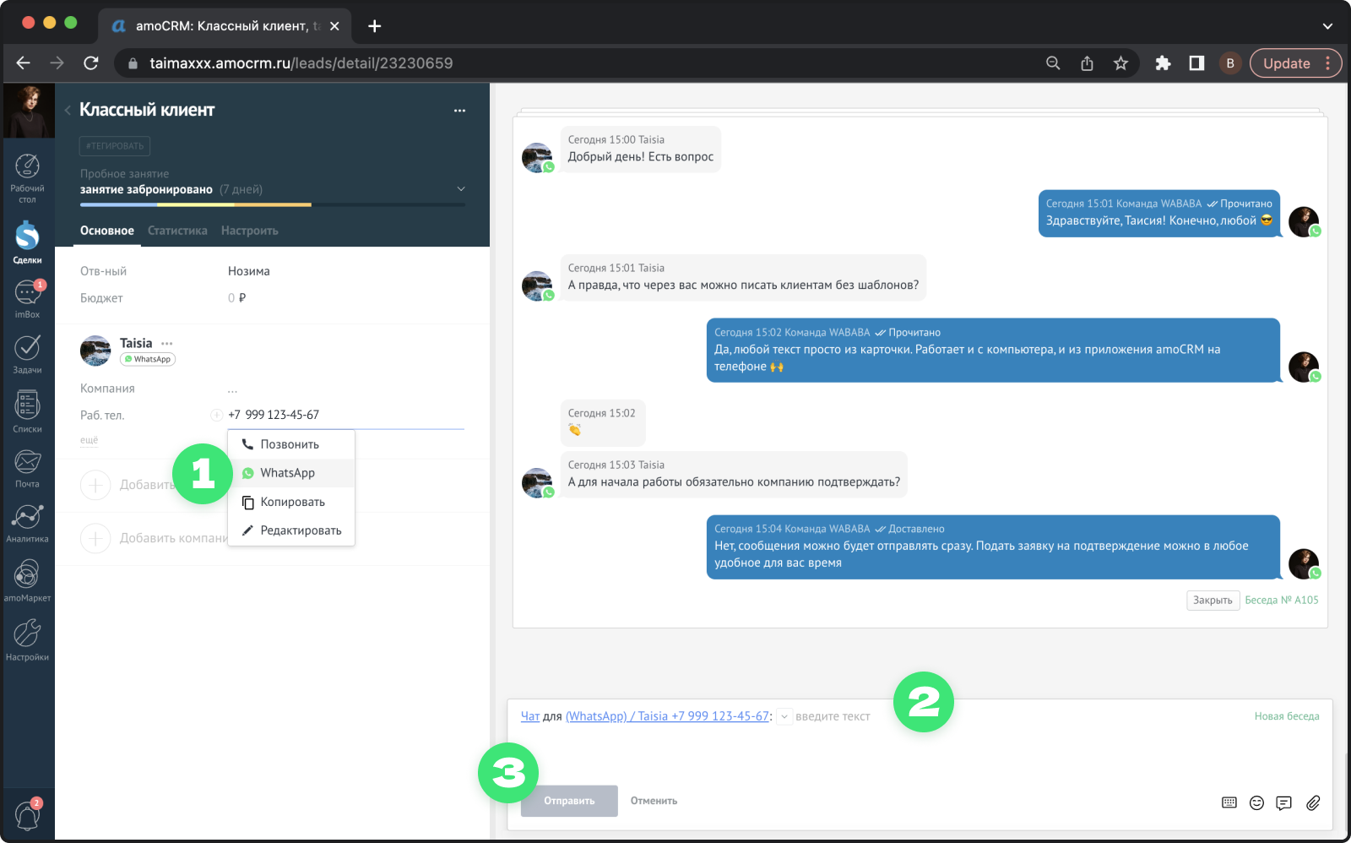Open Настройки in the sidebar

[27, 639]
